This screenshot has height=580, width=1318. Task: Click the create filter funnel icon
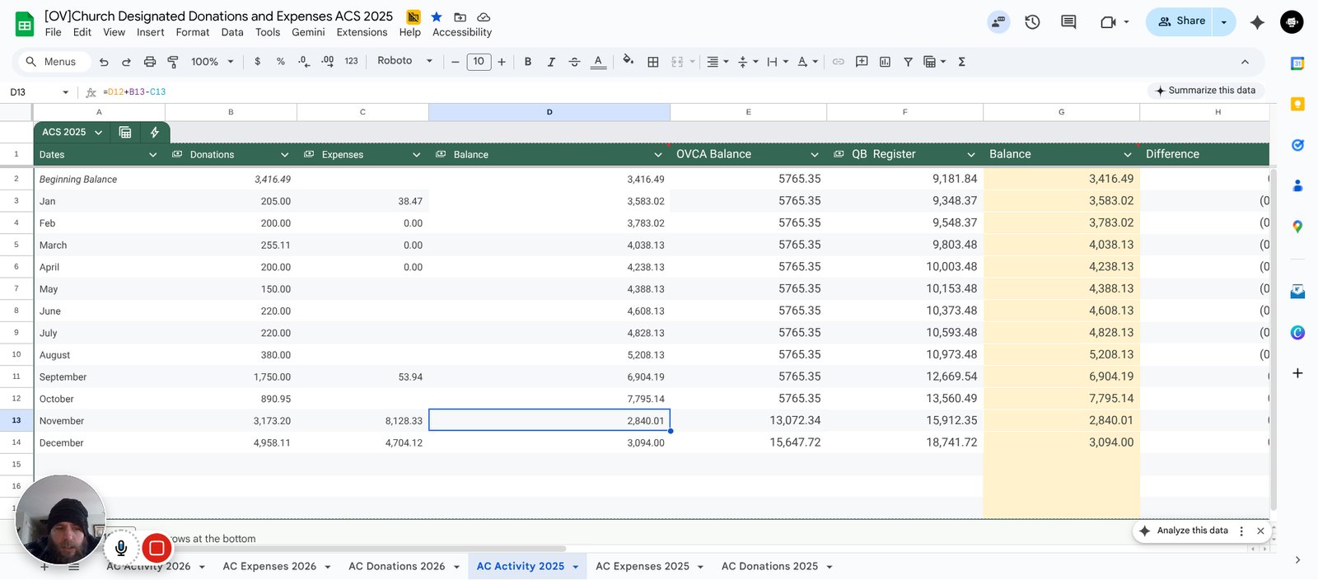point(908,62)
